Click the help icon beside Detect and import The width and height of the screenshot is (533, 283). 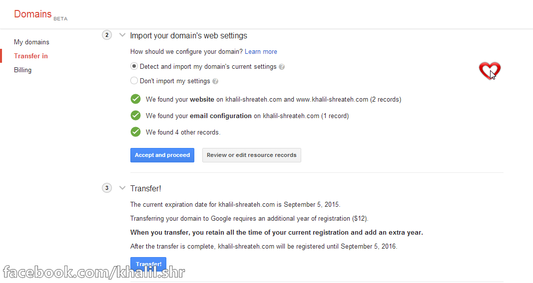point(282,67)
